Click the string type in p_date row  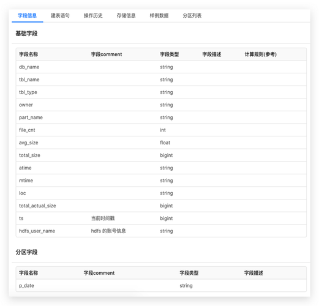coord(186,286)
